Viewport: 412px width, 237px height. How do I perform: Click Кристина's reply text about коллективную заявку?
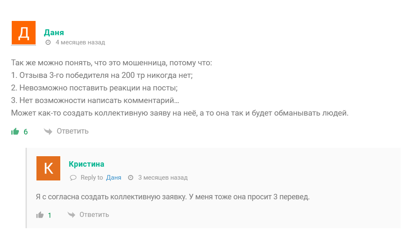point(173,197)
